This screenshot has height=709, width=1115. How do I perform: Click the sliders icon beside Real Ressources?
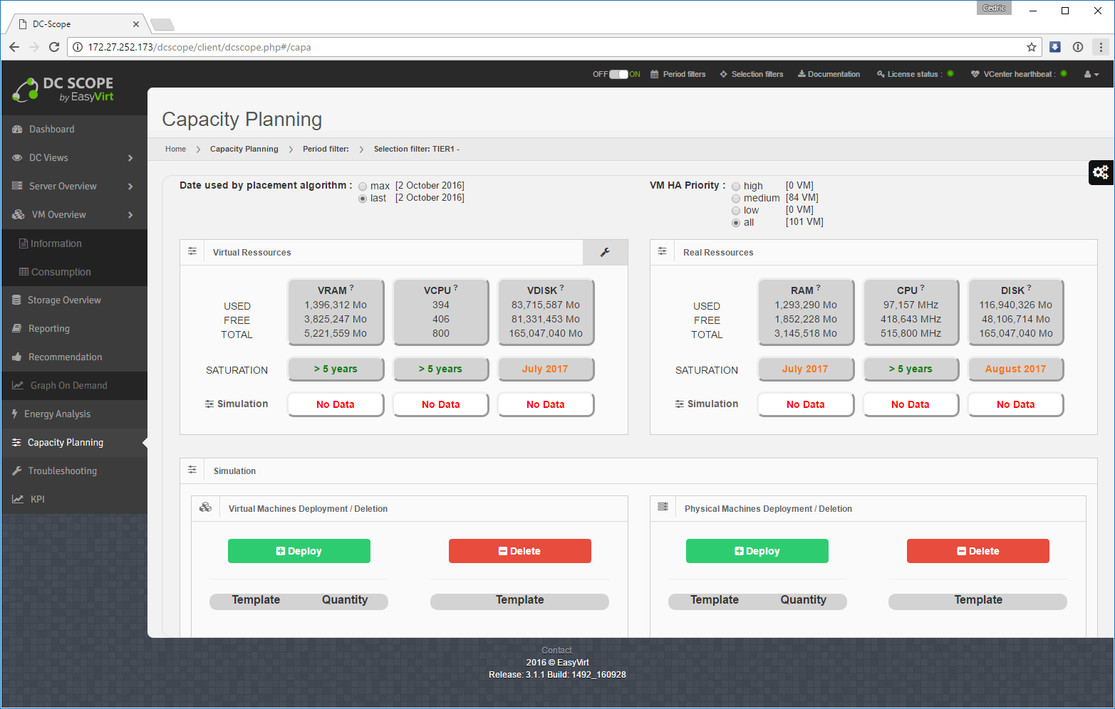coord(663,251)
